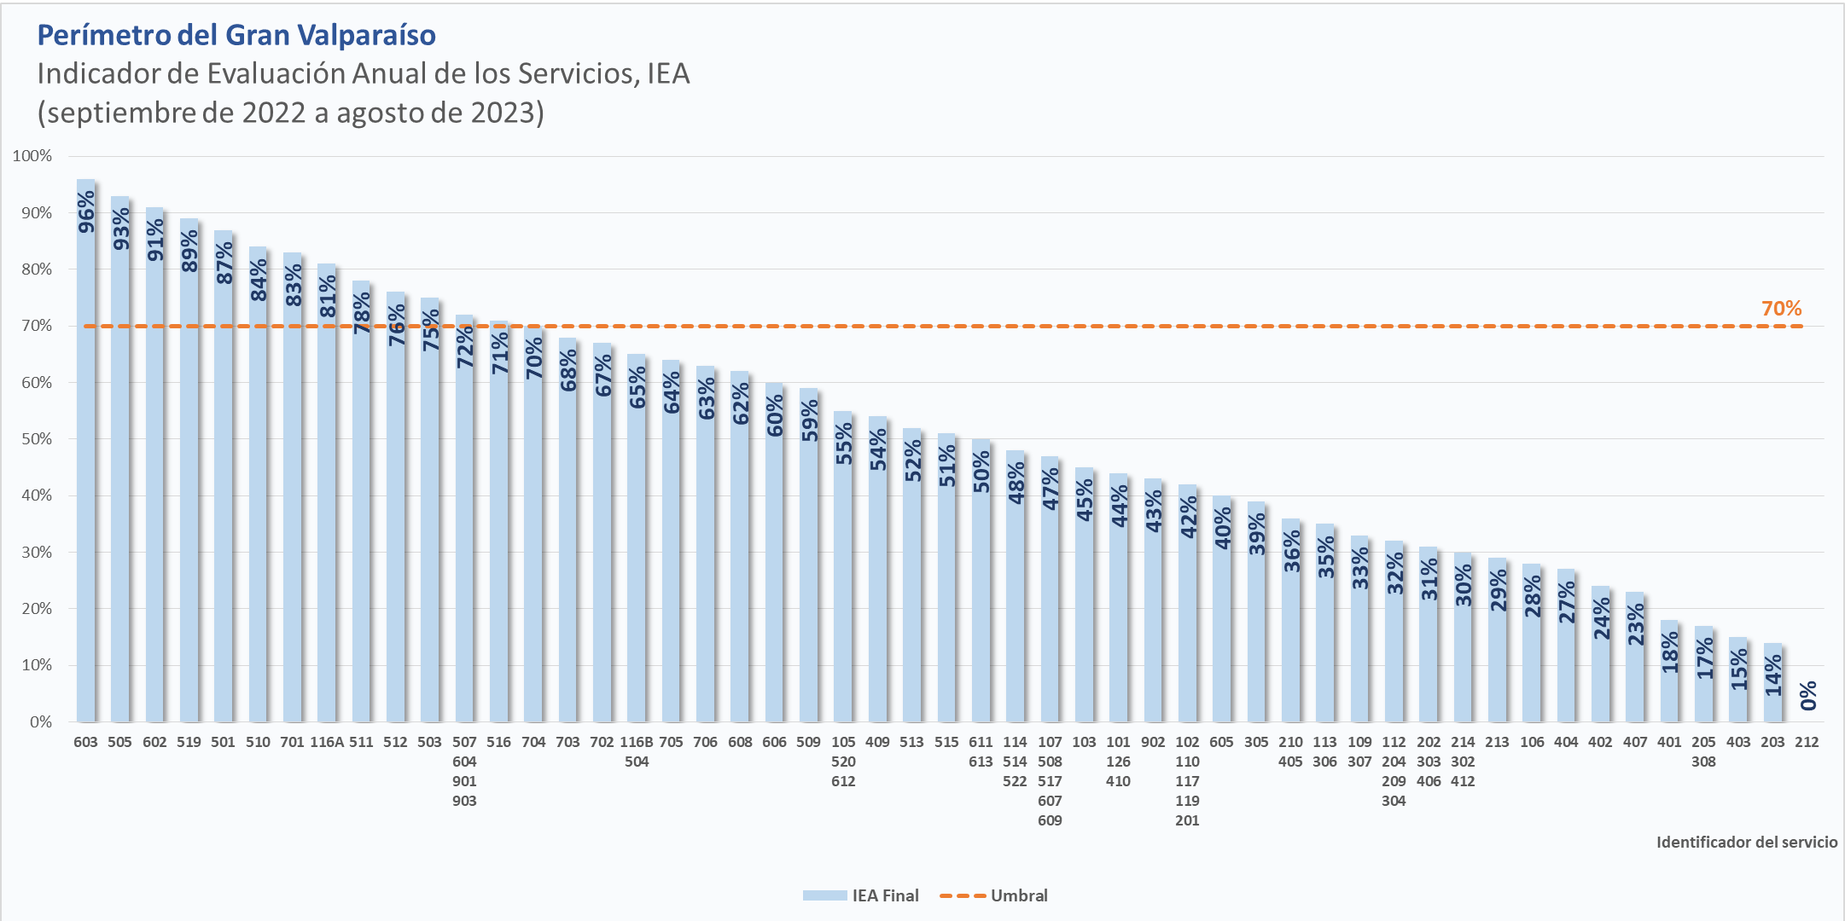Select the '23%' data label of service 407

1635,624
